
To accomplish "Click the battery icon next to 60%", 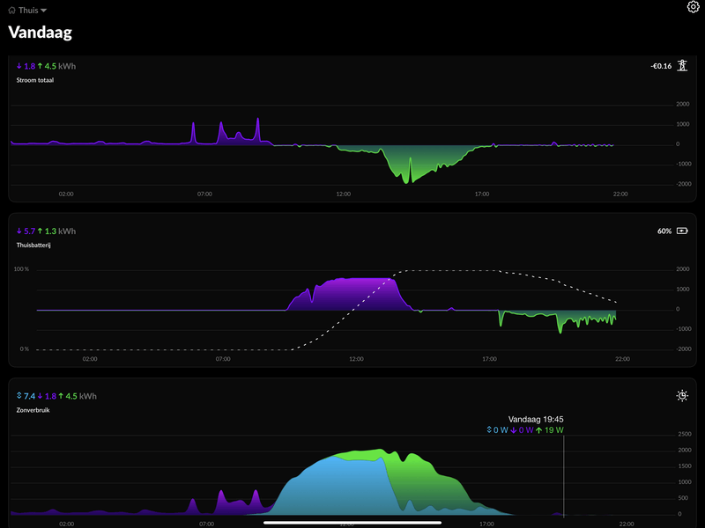I will point(682,231).
